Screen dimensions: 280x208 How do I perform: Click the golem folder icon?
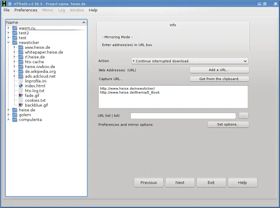point(15,115)
